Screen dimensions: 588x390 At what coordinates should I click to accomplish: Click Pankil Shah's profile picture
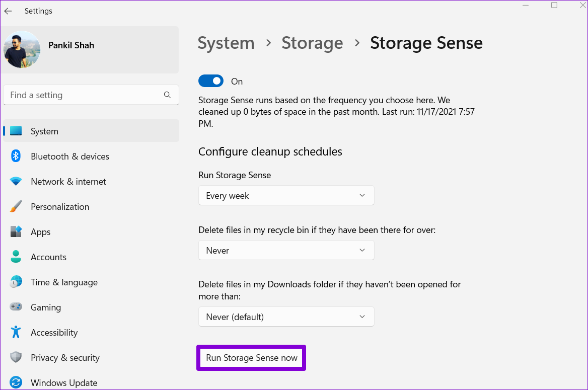point(22,49)
